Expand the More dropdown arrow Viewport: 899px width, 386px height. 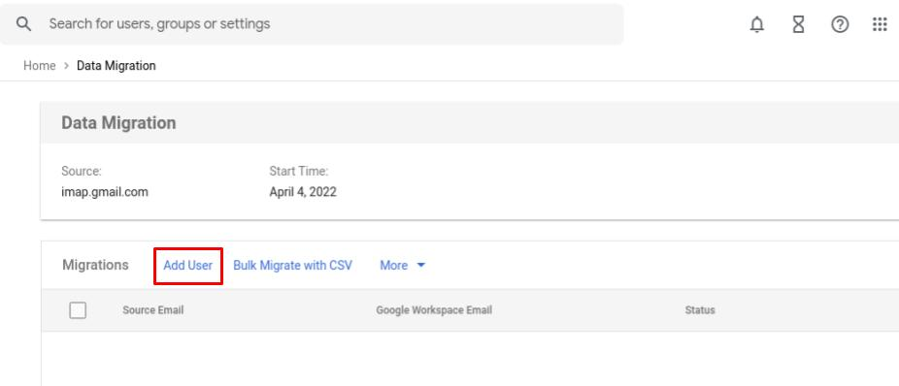coord(420,265)
